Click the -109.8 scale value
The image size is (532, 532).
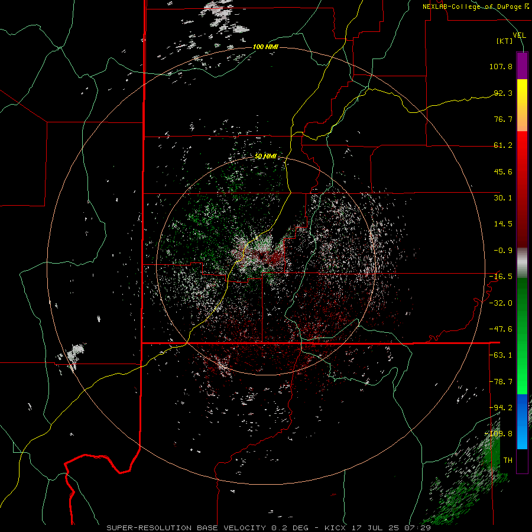coord(498,434)
